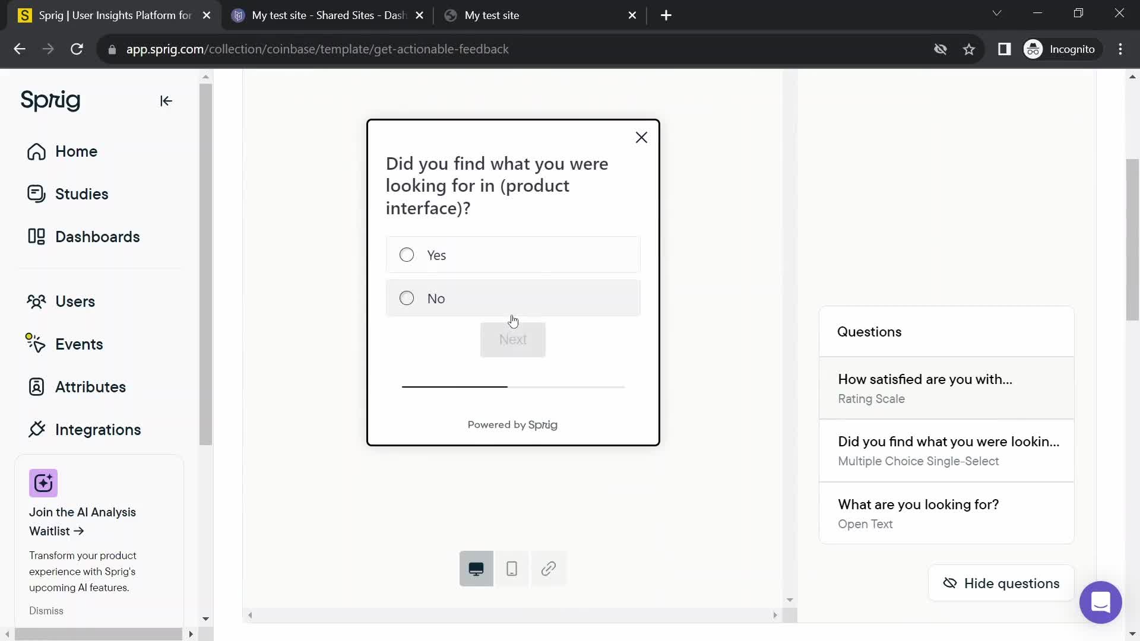Click the Integrations plug icon
Viewport: 1140px width, 641px height.
[x=36, y=429]
